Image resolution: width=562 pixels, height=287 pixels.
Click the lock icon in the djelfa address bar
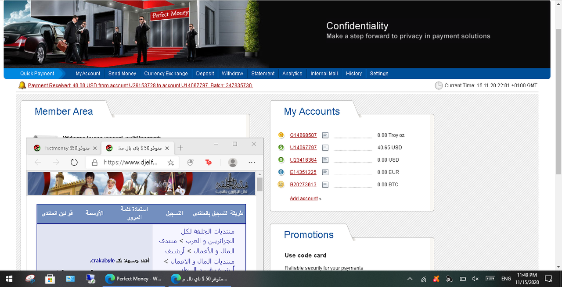94,163
